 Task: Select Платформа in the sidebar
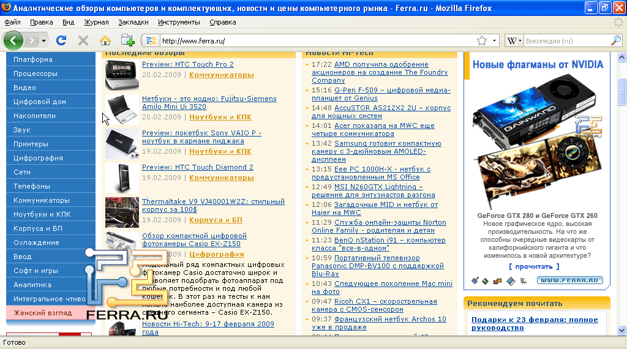click(x=51, y=59)
